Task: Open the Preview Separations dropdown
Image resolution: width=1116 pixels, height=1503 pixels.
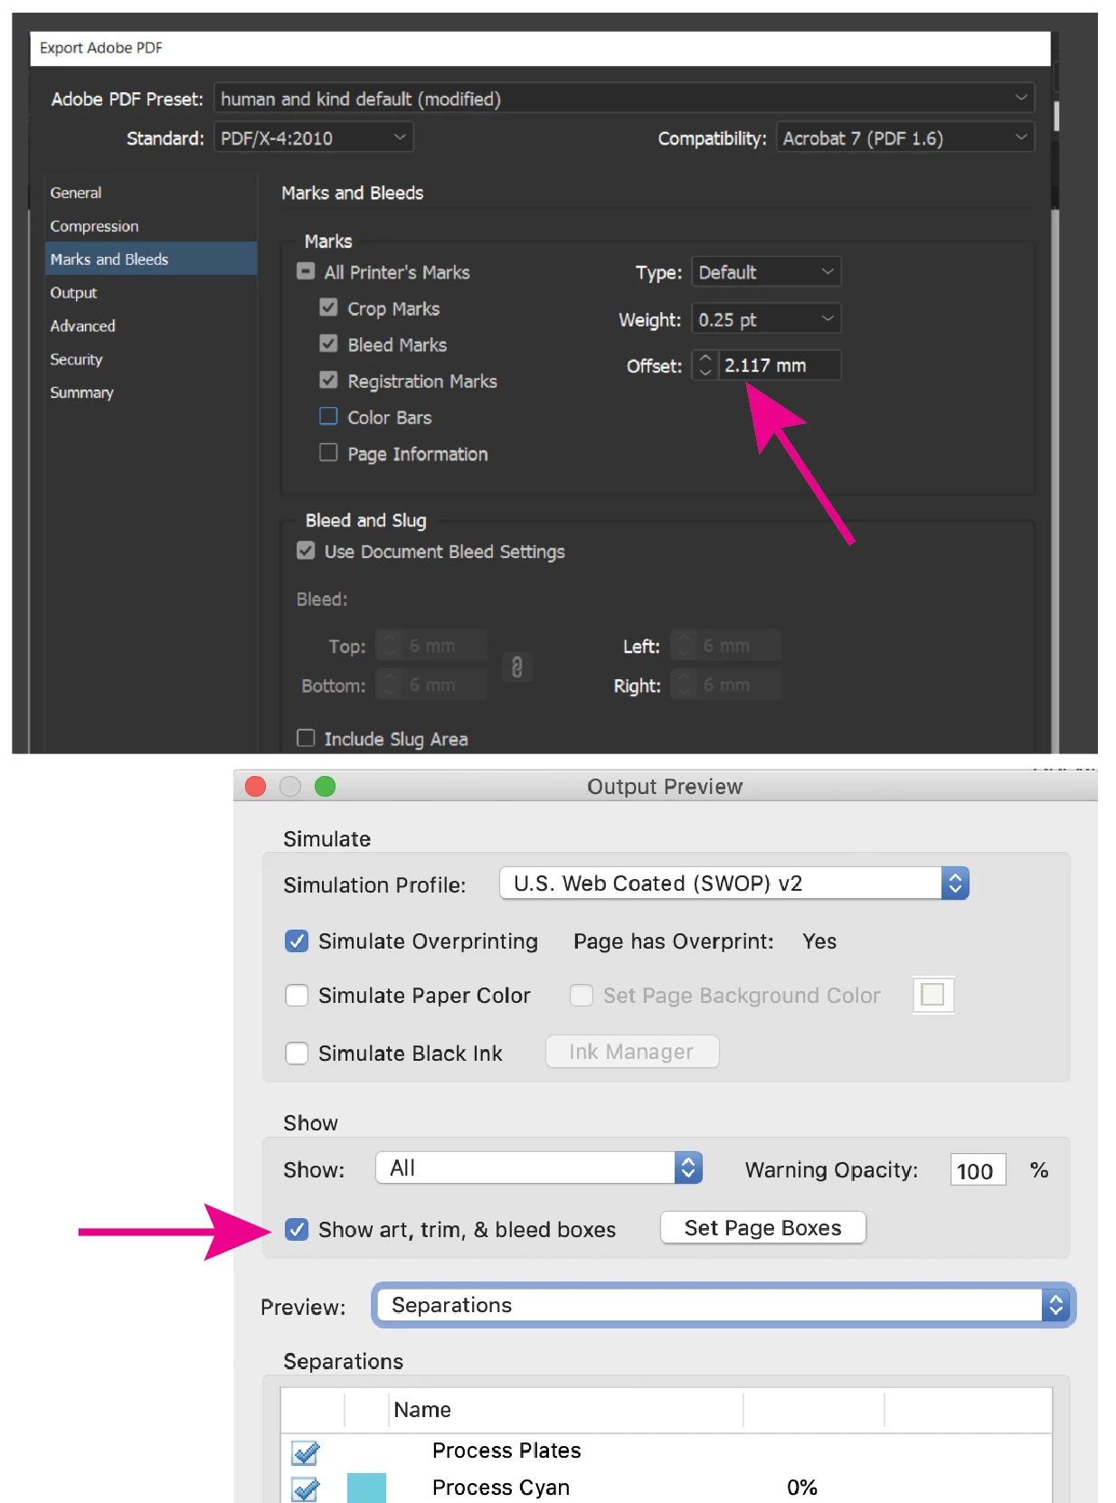Action: (724, 1305)
